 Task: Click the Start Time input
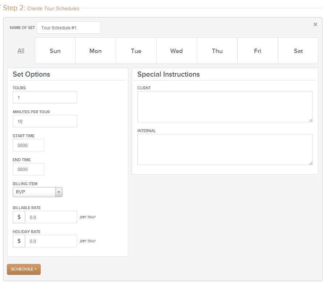[28, 145]
